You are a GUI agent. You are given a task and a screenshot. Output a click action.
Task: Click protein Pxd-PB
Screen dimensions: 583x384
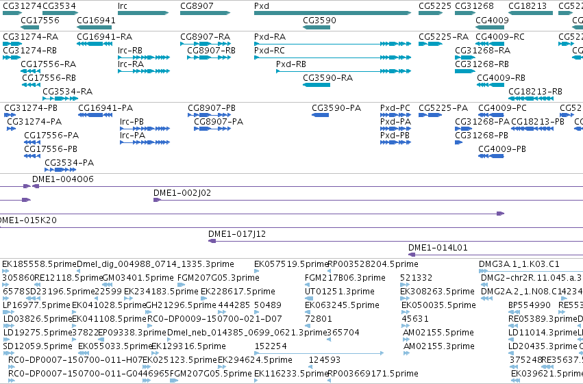395,142
